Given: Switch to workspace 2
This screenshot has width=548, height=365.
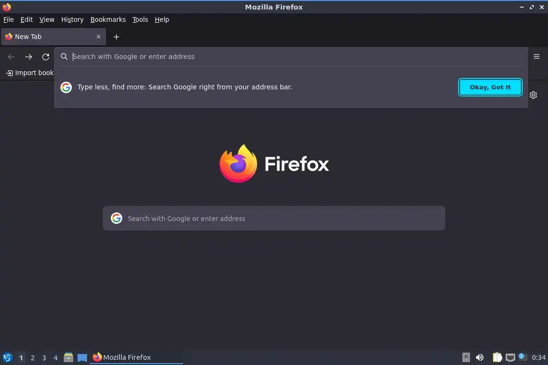Looking at the screenshot, I should tap(32, 358).
